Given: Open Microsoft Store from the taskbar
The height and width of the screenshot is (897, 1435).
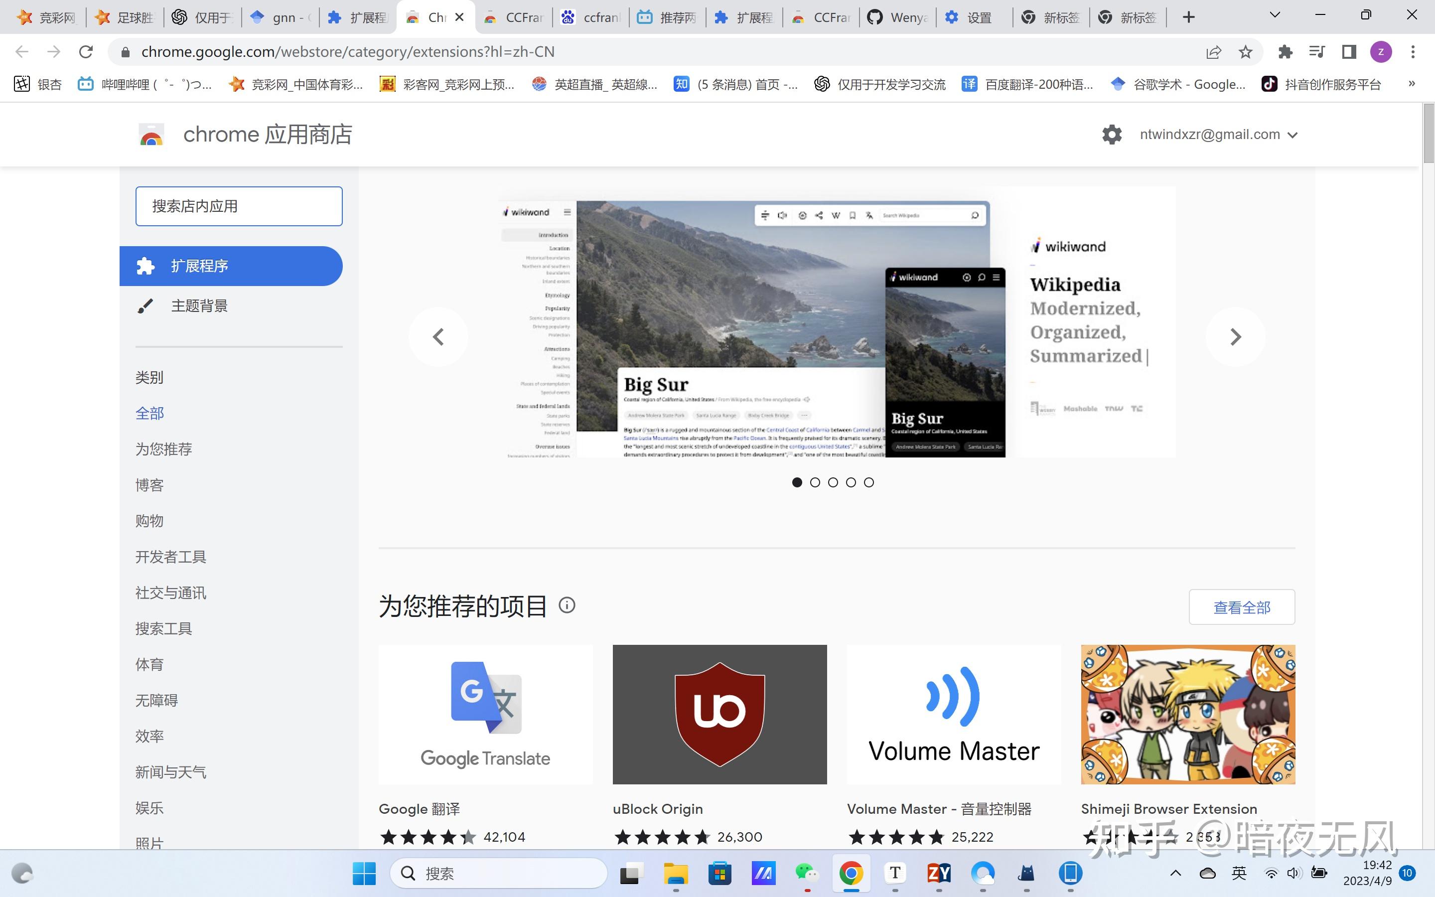Looking at the screenshot, I should (719, 873).
